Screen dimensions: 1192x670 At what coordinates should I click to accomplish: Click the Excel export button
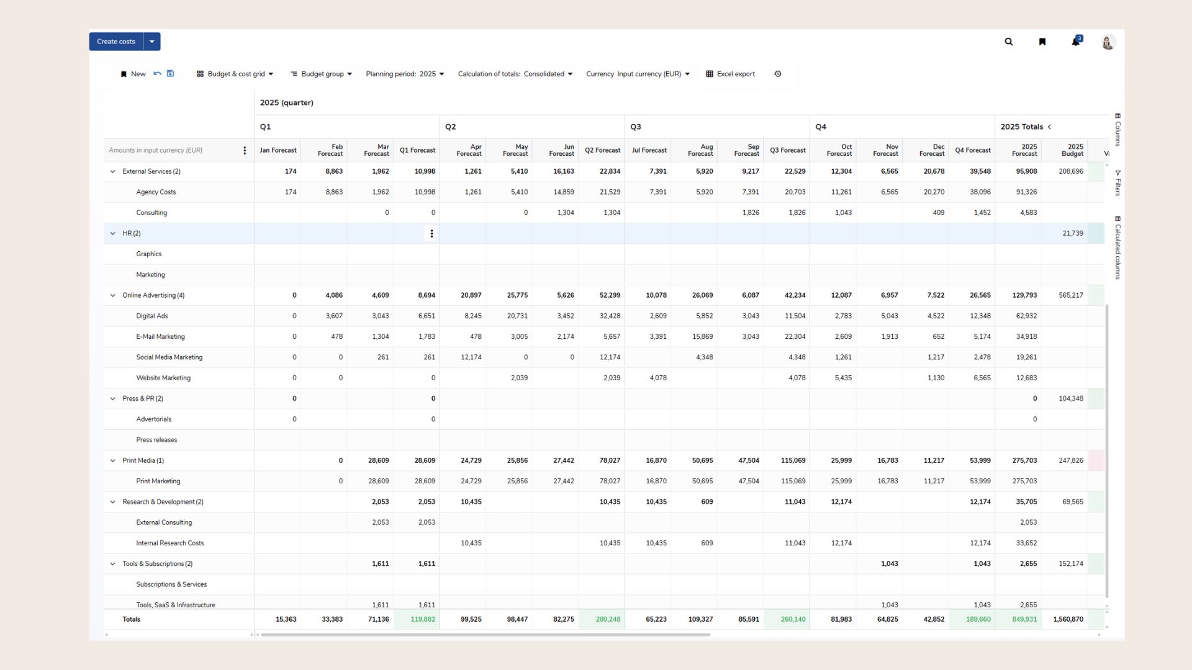pos(730,74)
